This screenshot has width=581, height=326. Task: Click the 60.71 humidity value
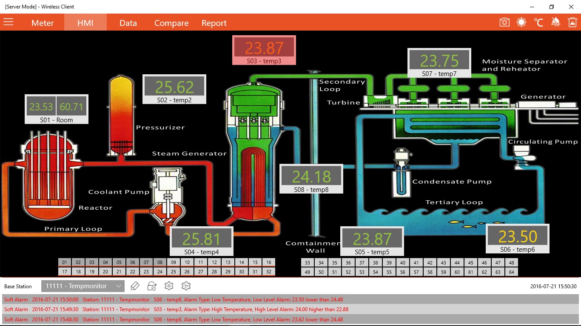(71, 106)
